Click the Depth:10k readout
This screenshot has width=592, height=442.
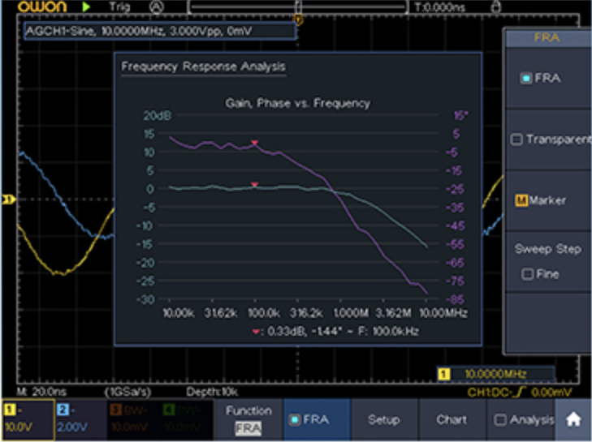point(212,392)
